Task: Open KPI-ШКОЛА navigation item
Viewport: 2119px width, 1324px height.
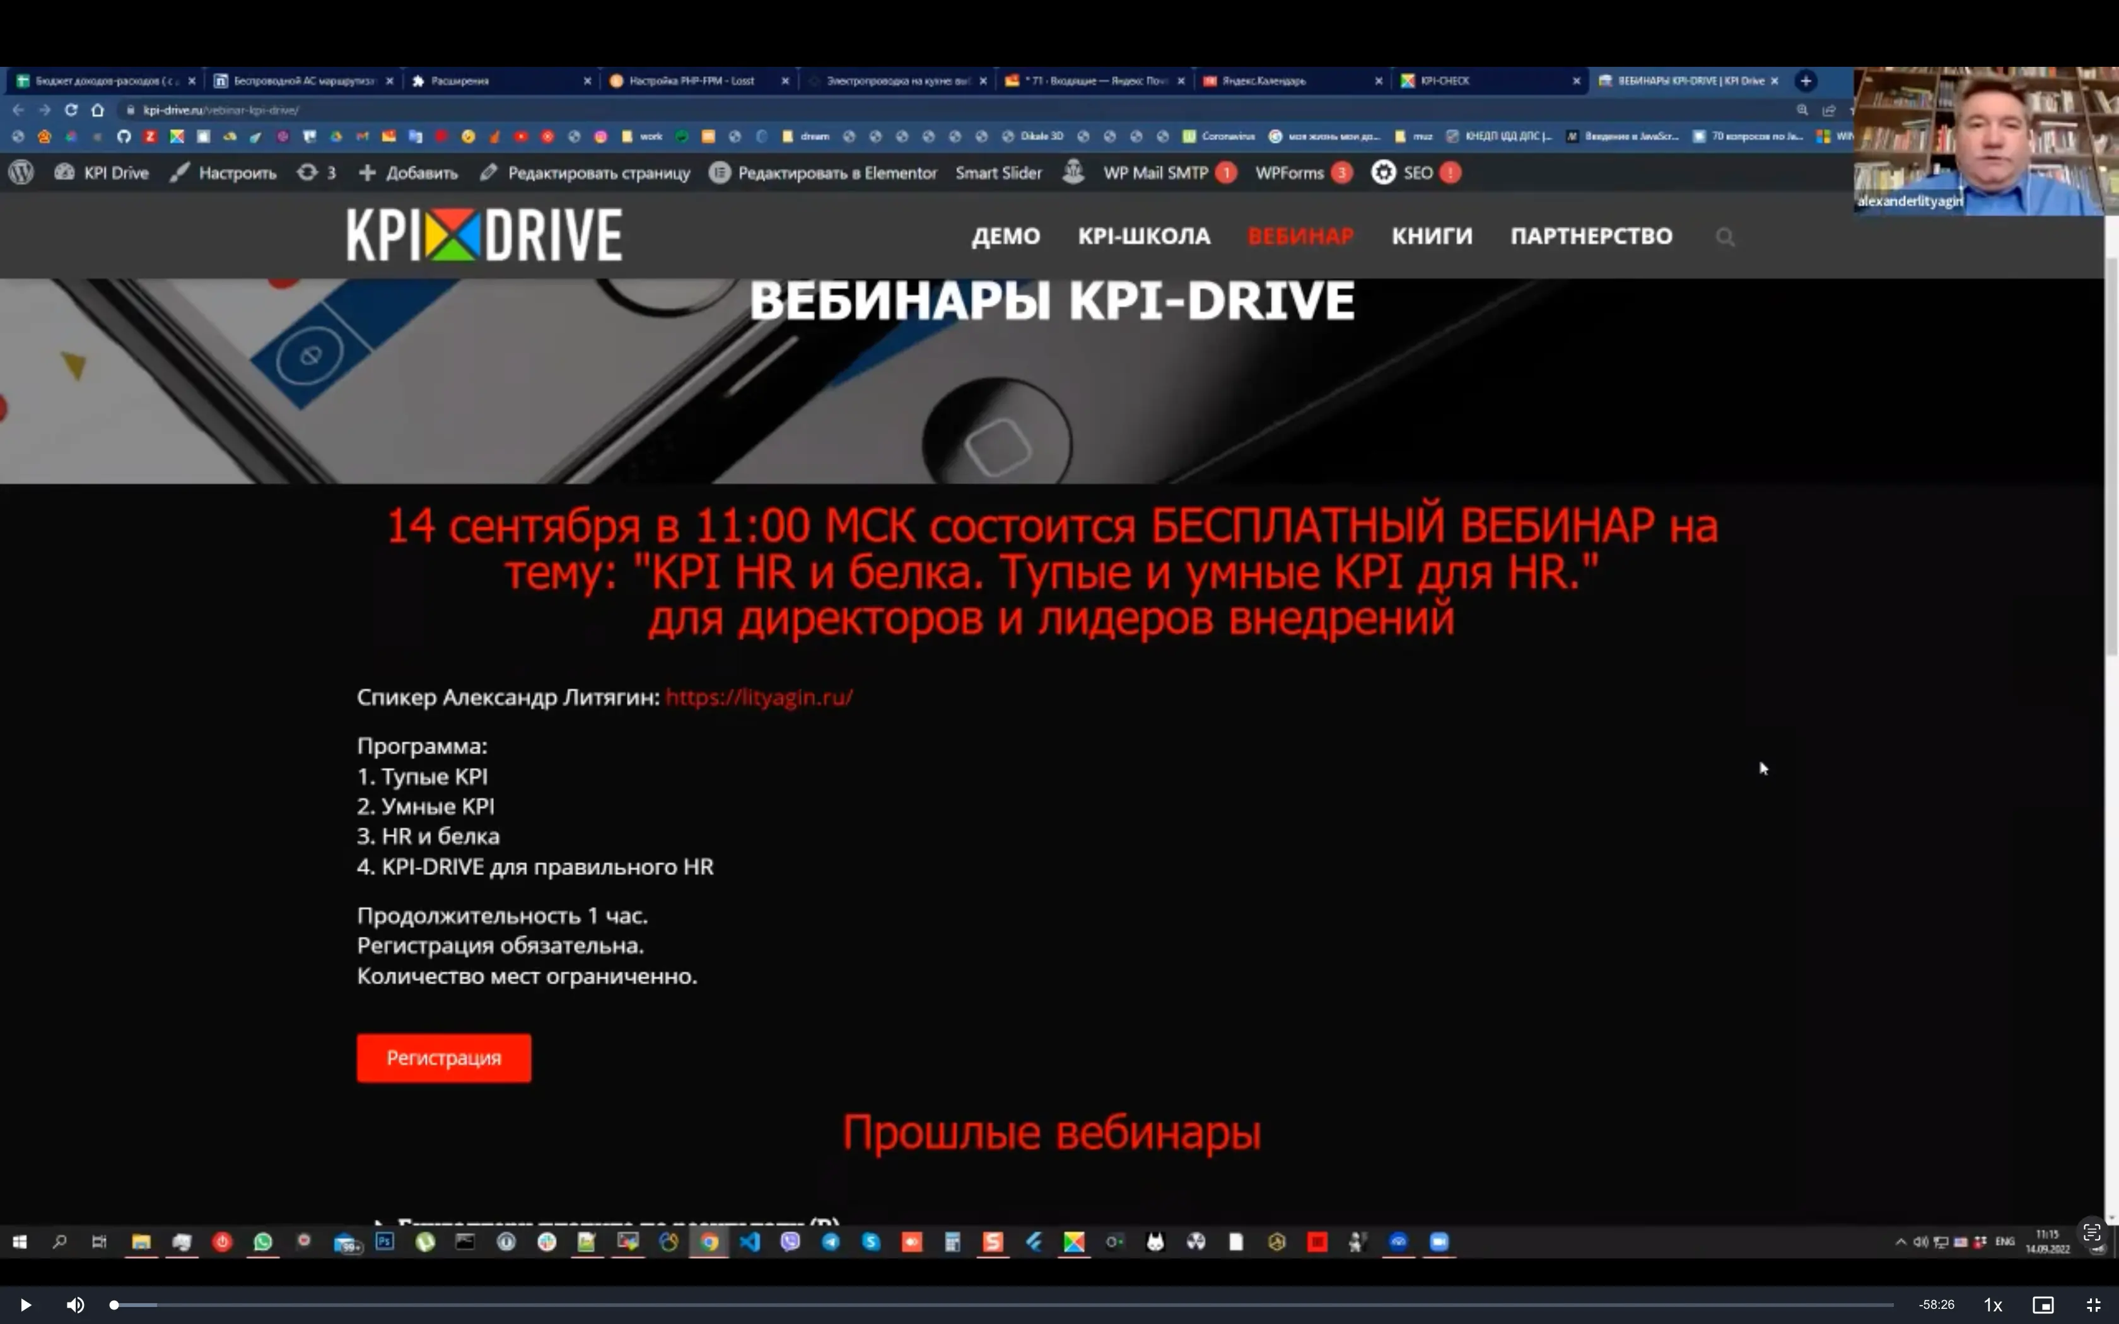Action: (1143, 236)
